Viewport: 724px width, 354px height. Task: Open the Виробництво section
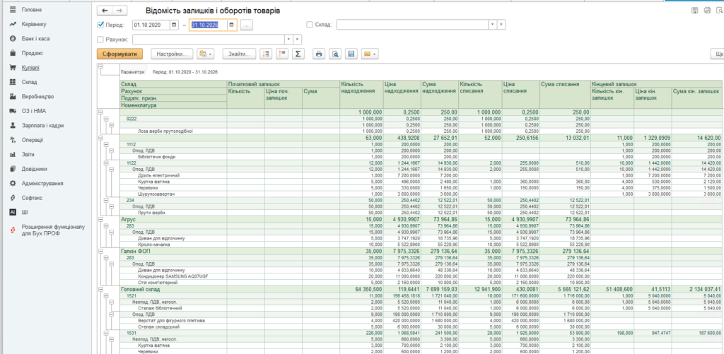coord(37,97)
